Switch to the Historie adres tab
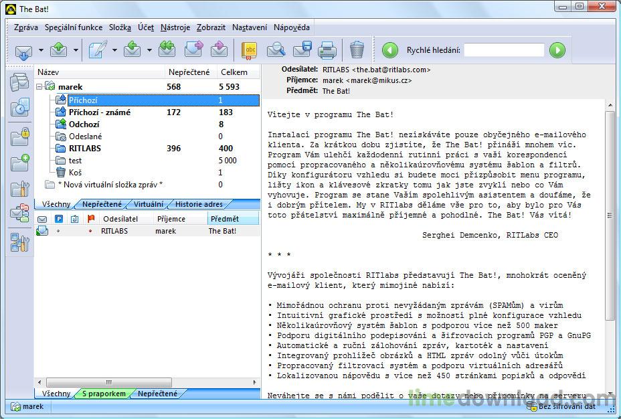This screenshot has width=621, height=419. click(x=197, y=203)
